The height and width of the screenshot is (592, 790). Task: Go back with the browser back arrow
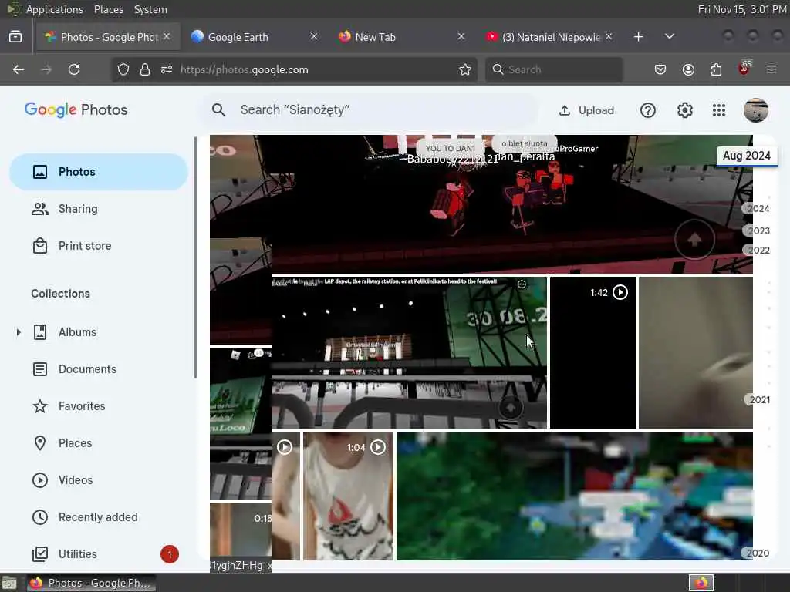[x=19, y=69]
